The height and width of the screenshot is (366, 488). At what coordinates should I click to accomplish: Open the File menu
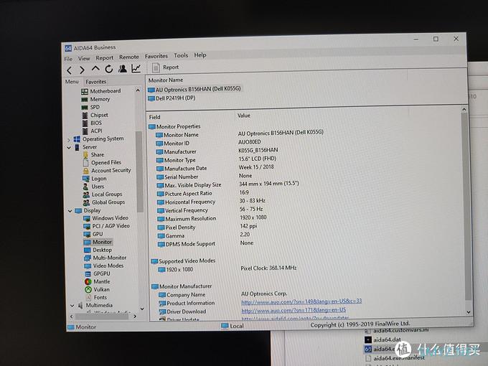[x=68, y=59]
